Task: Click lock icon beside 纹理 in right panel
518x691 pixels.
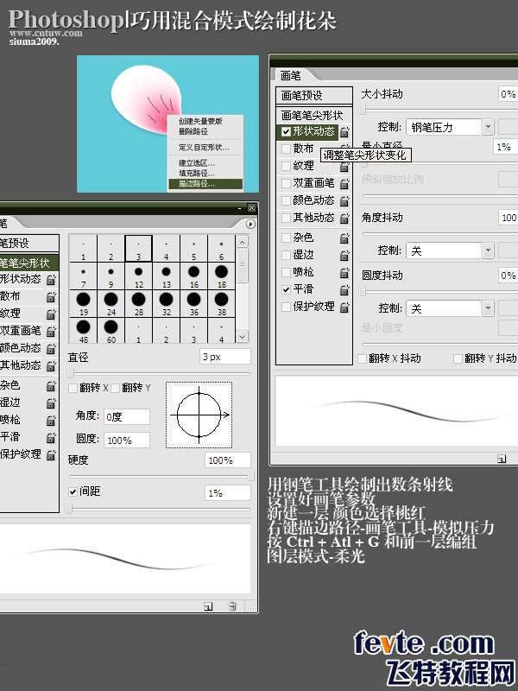Action: click(344, 166)
